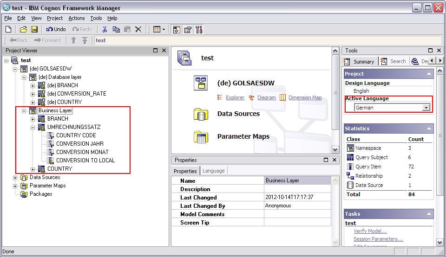Toggle the Tools pane toolbar icon
Screen dimensions: 446x257
coord(199,30)
